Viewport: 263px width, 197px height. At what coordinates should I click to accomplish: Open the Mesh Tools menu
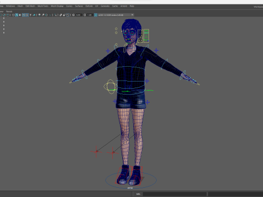43,6
